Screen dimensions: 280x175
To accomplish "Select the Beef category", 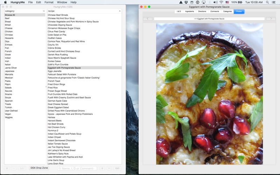I will pos(24,18).
